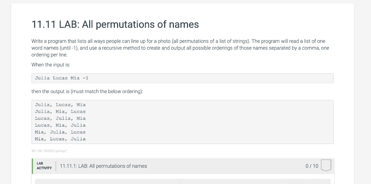Click output line Julia, Lucas, Mia
This screenshot has width=371, height=184.
[x=60, y=105]
